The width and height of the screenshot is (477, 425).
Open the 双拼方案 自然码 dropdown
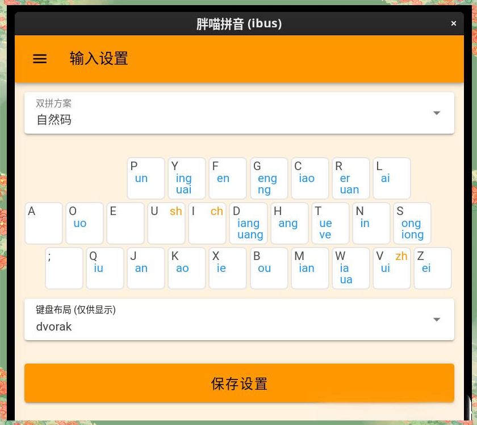(x=239, y=113)
